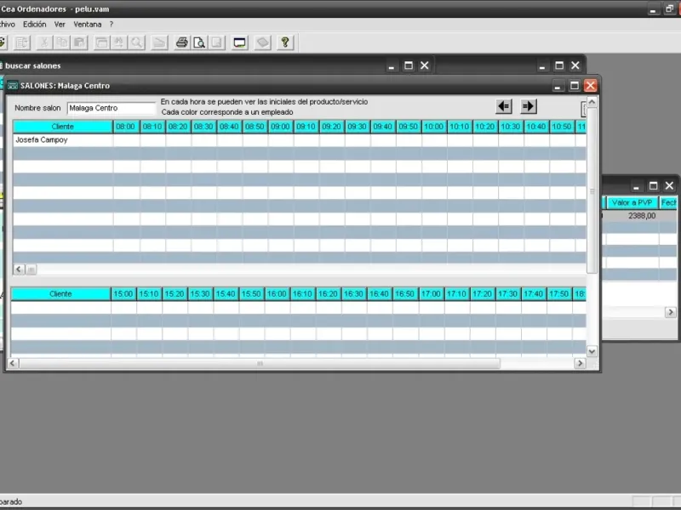Select the Josefa Campoy client row
Image resolution: width=681 pixels, height=510 pixels.
pos(300,140)
